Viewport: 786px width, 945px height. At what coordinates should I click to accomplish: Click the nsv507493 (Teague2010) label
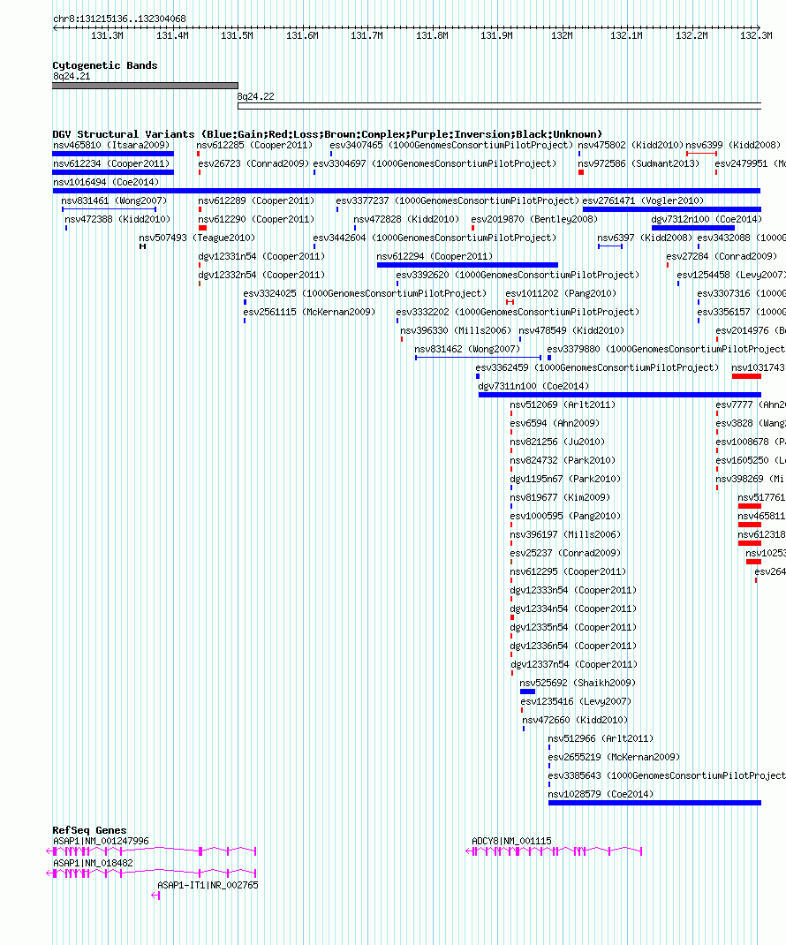pos(197,238)
